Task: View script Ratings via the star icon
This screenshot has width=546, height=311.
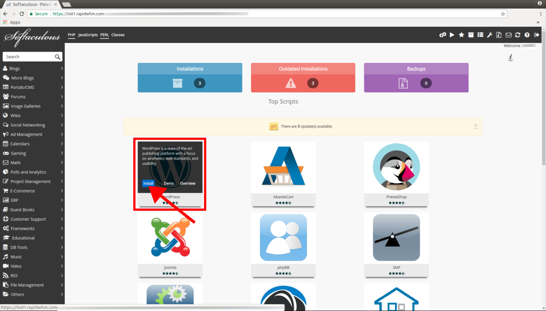Action: pos(461,35)
